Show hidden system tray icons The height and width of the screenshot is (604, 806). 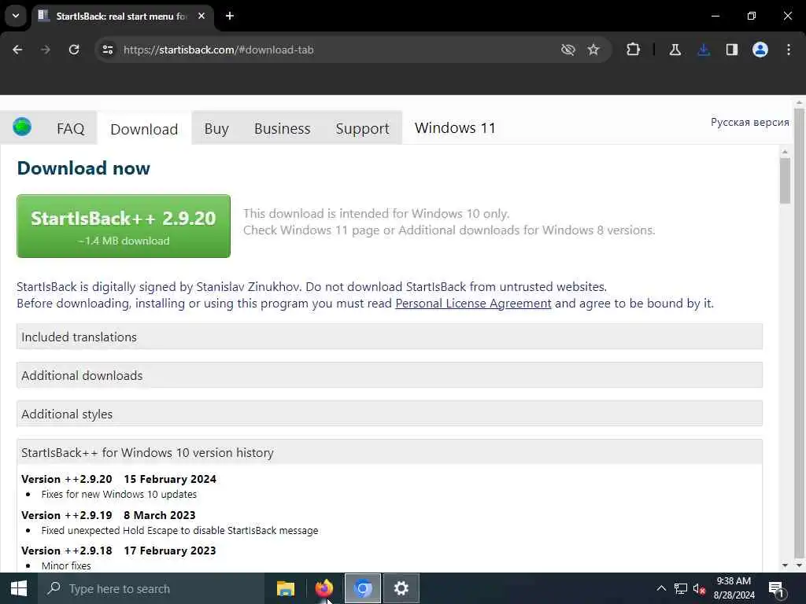(661, 588)
